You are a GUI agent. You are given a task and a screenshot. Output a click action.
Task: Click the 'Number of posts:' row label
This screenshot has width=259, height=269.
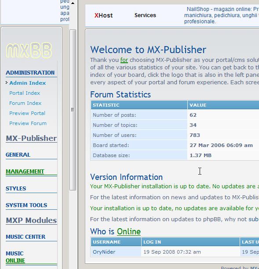coord(114,115)
